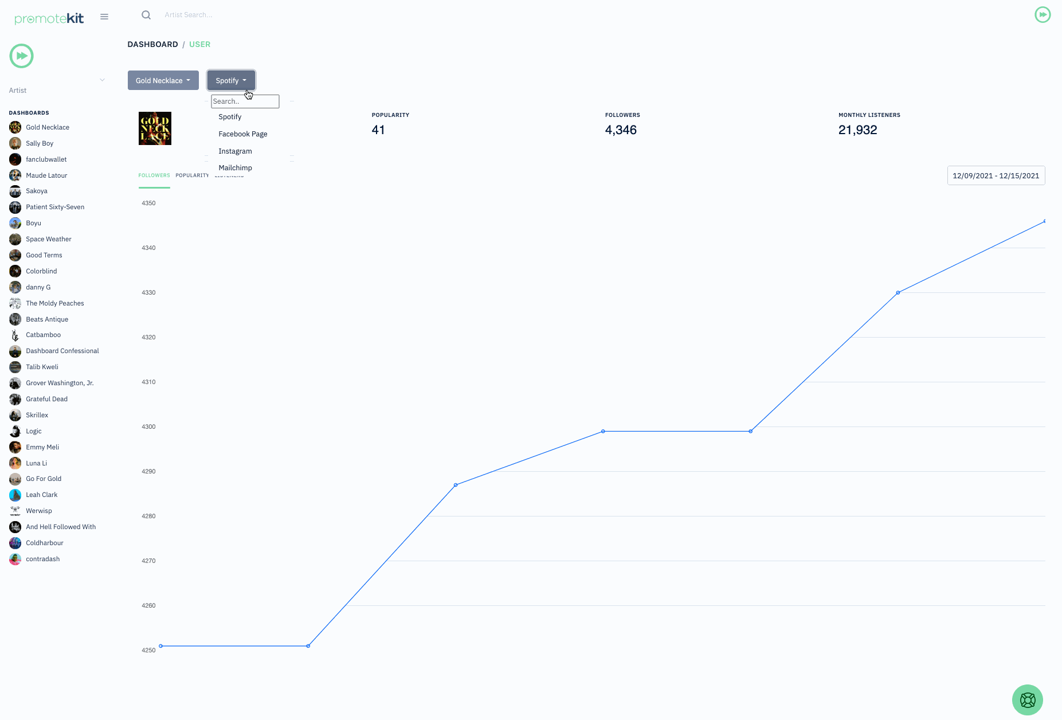Open Grover Washington, Jr. dashboard link
1062x720 pixels.
[x=60, y=383]
